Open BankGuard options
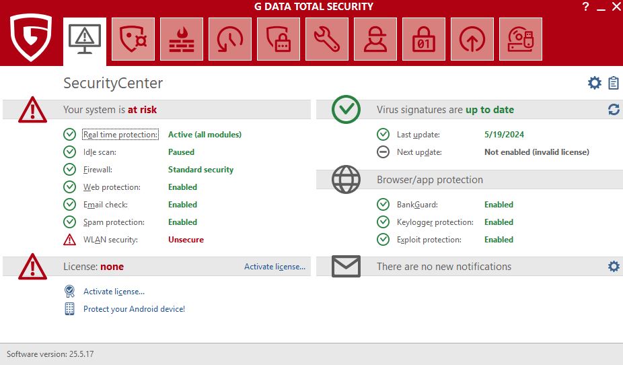623x365 pixels. pos(417,204)
